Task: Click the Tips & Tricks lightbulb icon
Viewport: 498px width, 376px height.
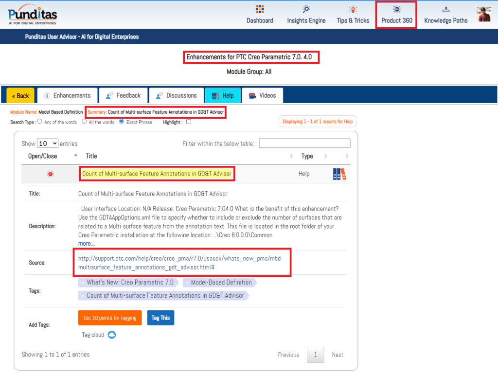Action: pyautogui.click(x=353, y=10)
